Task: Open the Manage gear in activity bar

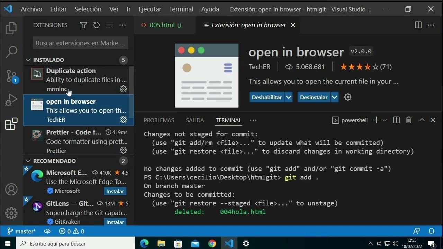Action: point(11,213)
